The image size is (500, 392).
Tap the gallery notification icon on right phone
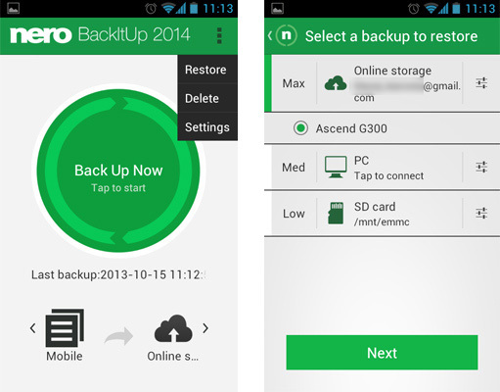pyautogui.click(x=277, y=8)
